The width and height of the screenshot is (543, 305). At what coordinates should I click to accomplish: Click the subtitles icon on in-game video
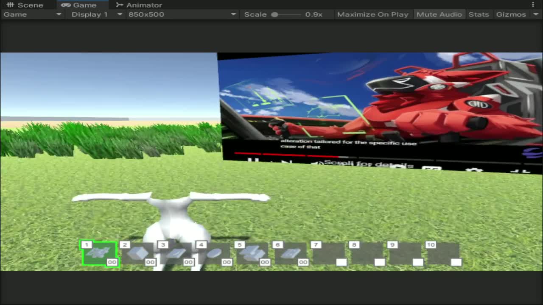[x=432, y=169]
